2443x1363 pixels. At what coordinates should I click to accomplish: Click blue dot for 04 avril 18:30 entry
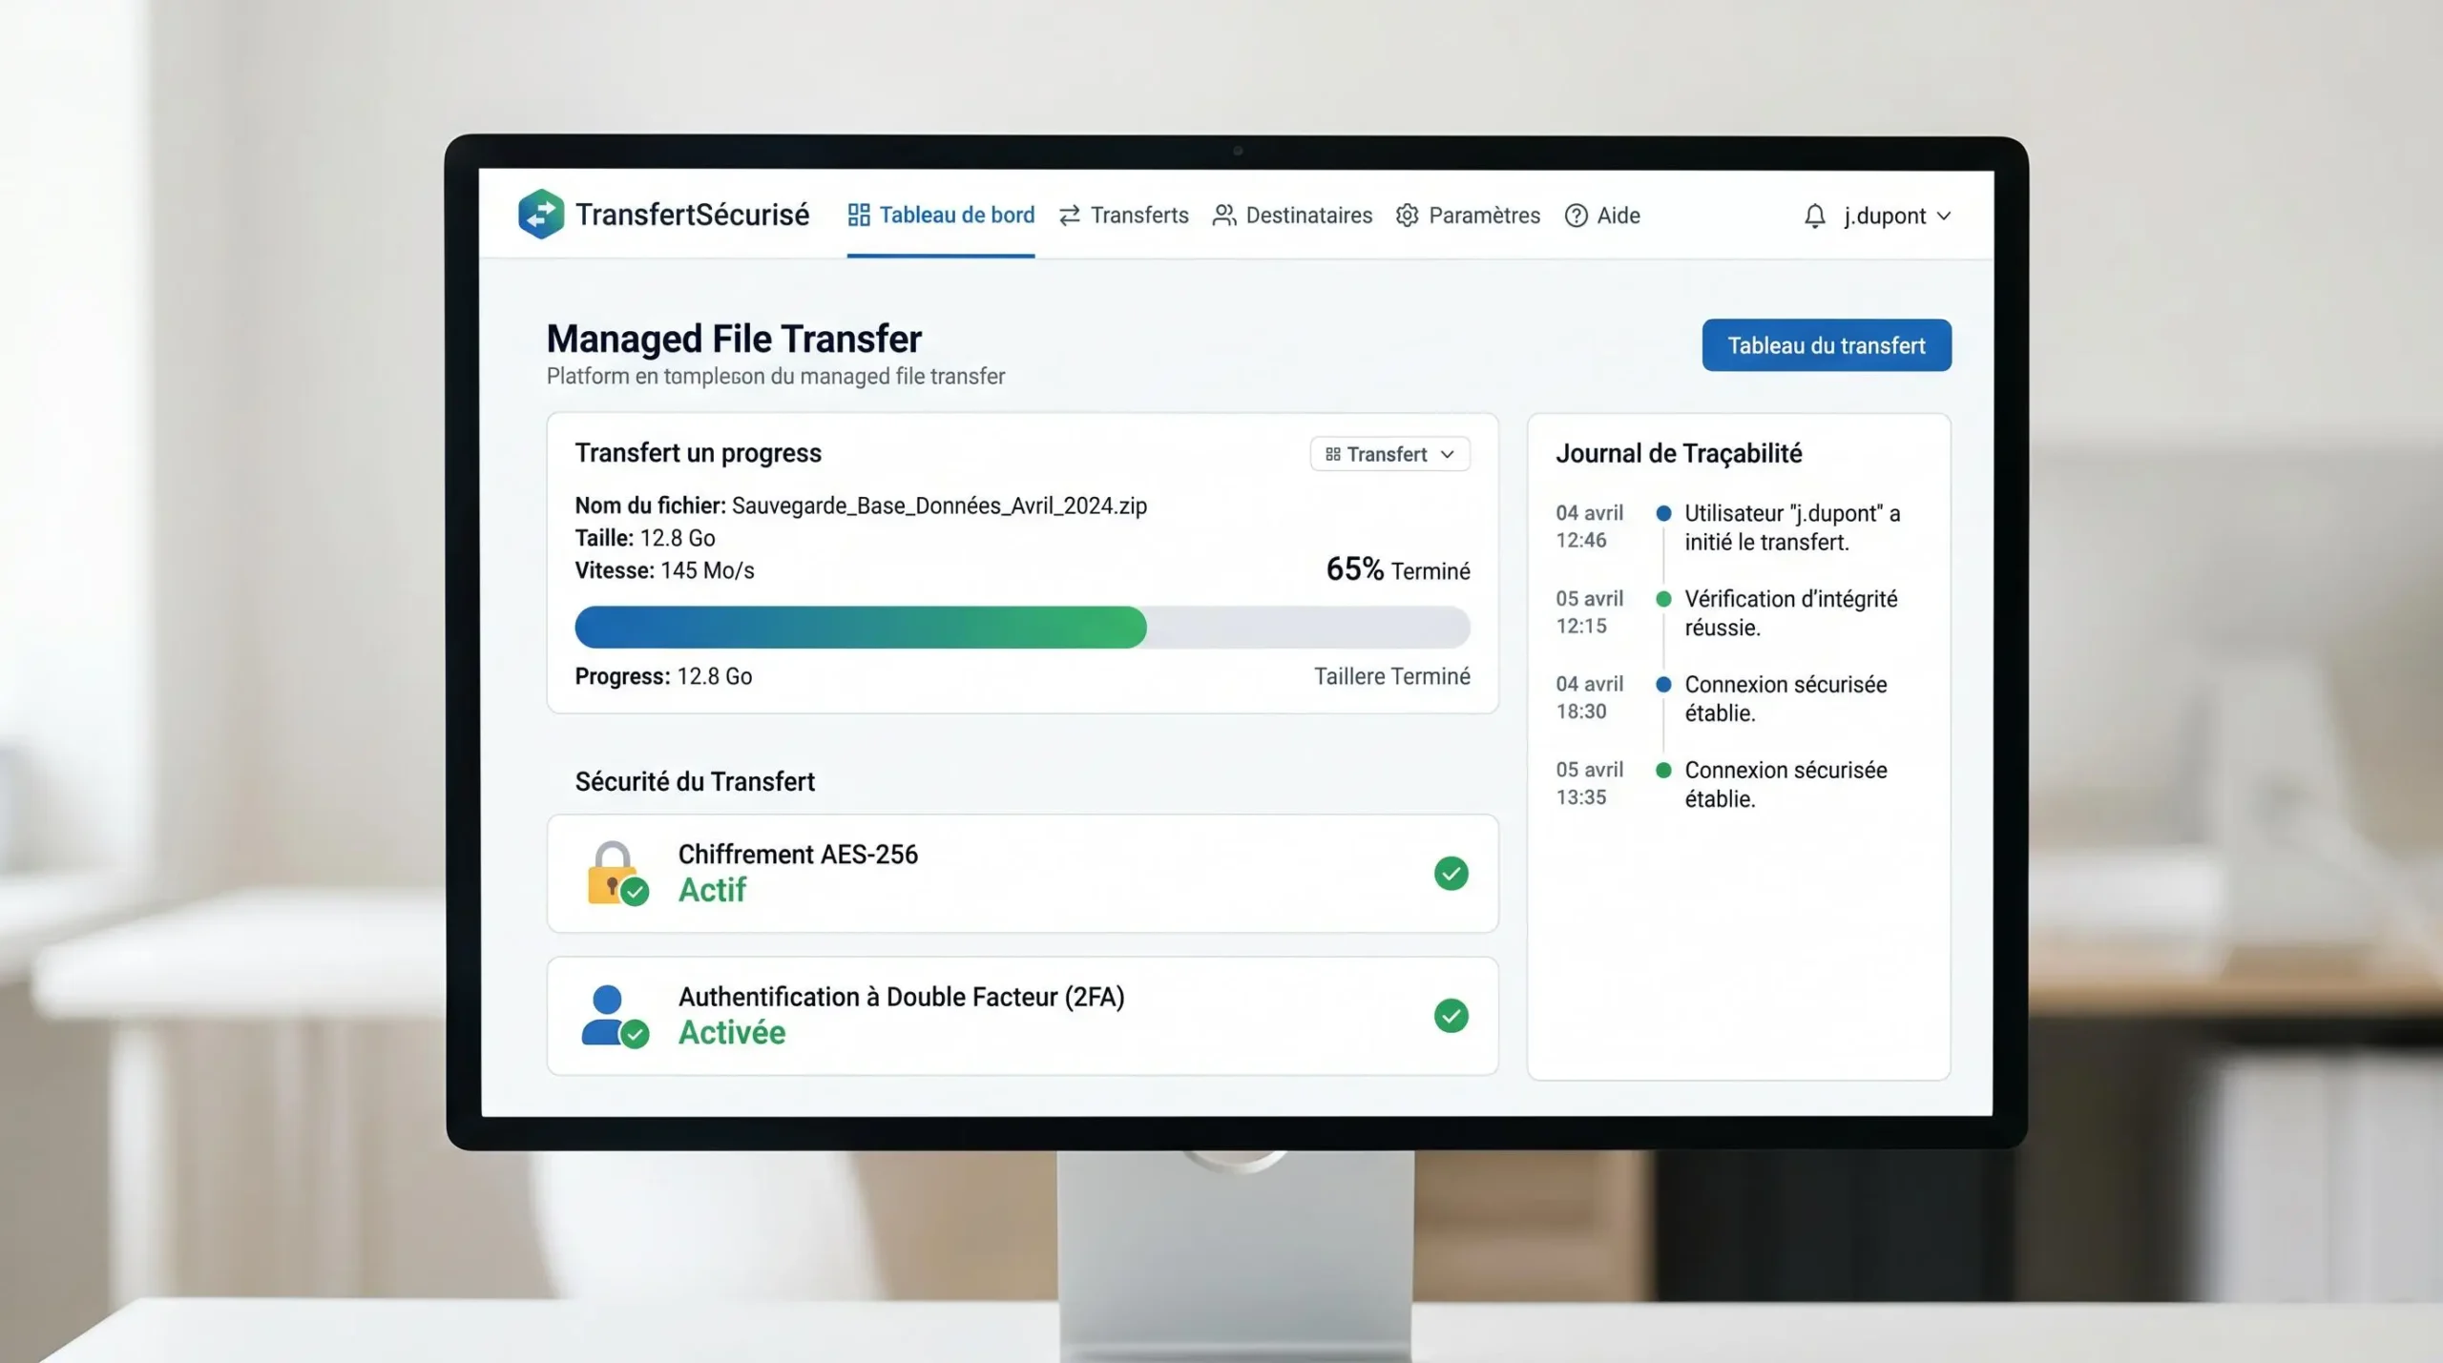tap(1663, 684)
